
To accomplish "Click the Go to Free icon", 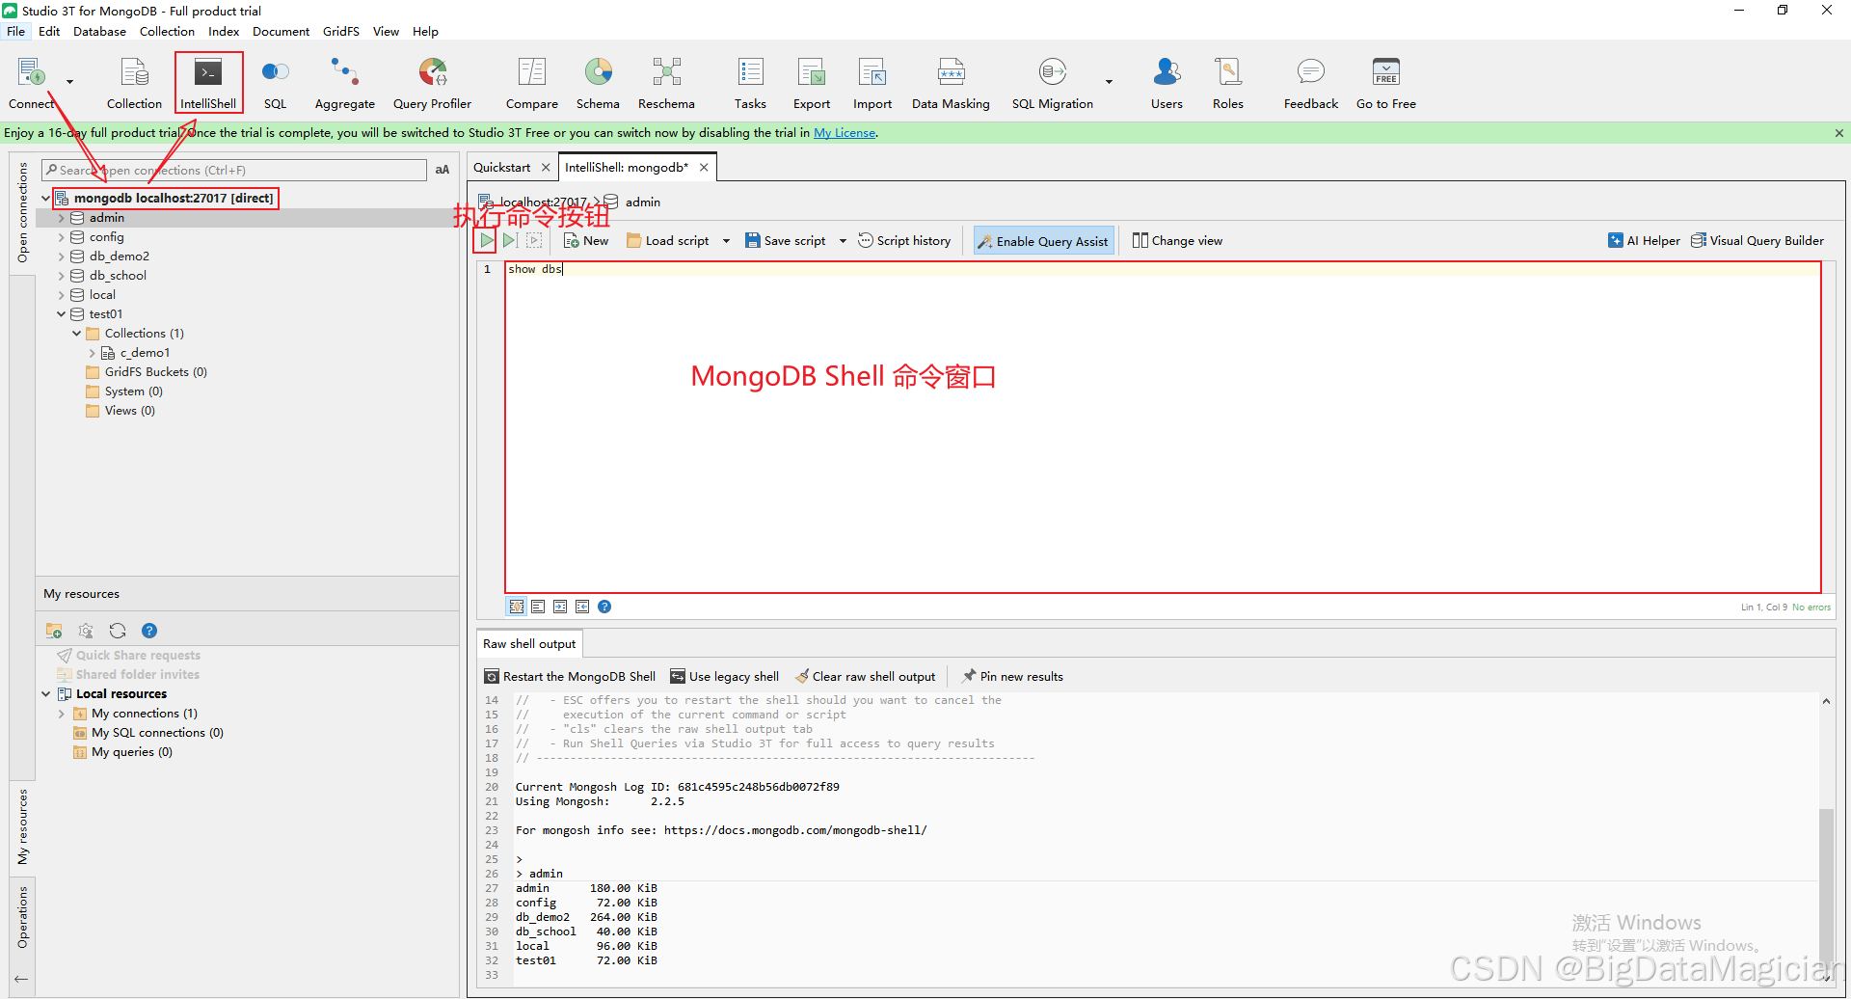I will [x=1385, y=83].
